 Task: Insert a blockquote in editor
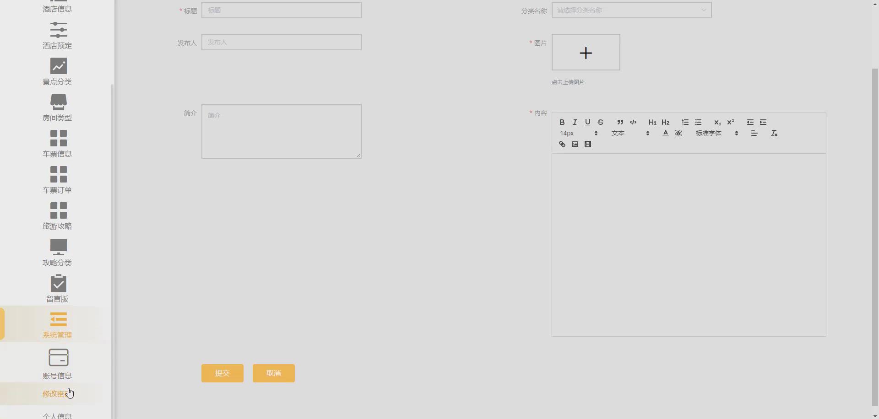pyautogui.click(x=620, y=122)
